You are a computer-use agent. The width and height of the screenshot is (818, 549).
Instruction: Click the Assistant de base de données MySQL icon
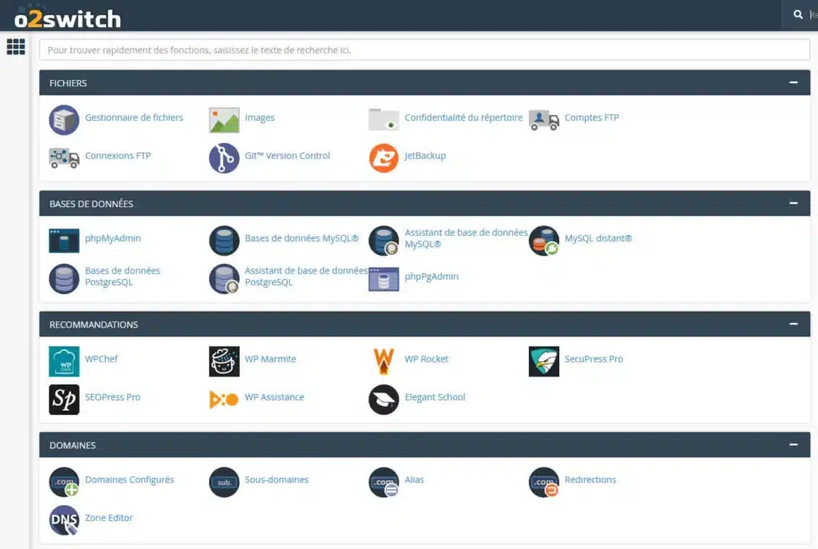(x=384, y=241)
